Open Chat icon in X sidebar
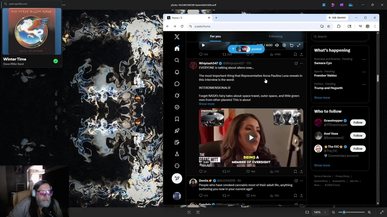This screenshot has width=387, height=217. 177,84
